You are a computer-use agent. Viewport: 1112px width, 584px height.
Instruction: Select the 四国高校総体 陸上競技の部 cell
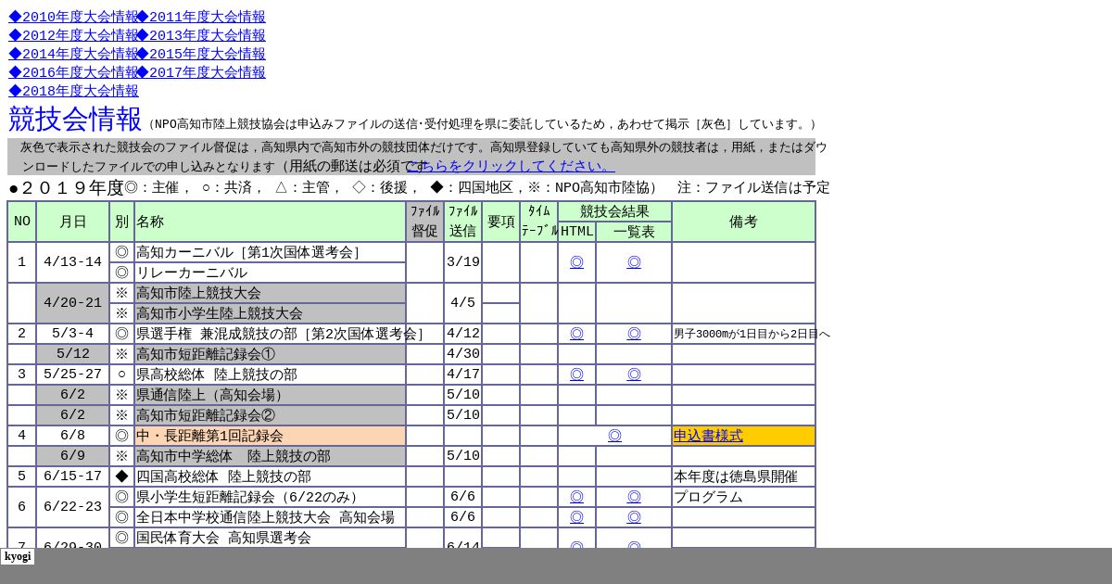click(x=270, y=476)
